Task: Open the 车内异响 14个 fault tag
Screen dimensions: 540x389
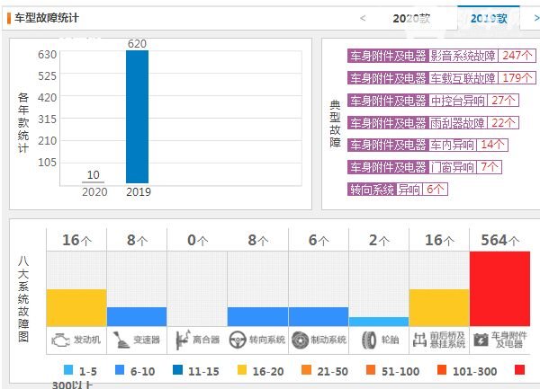Action: [x=427, y=145]
